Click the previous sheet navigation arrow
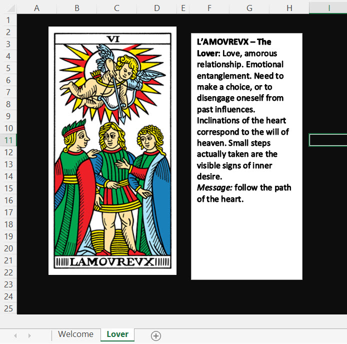This screenshot has height=344, width=347. click(15, 335)
